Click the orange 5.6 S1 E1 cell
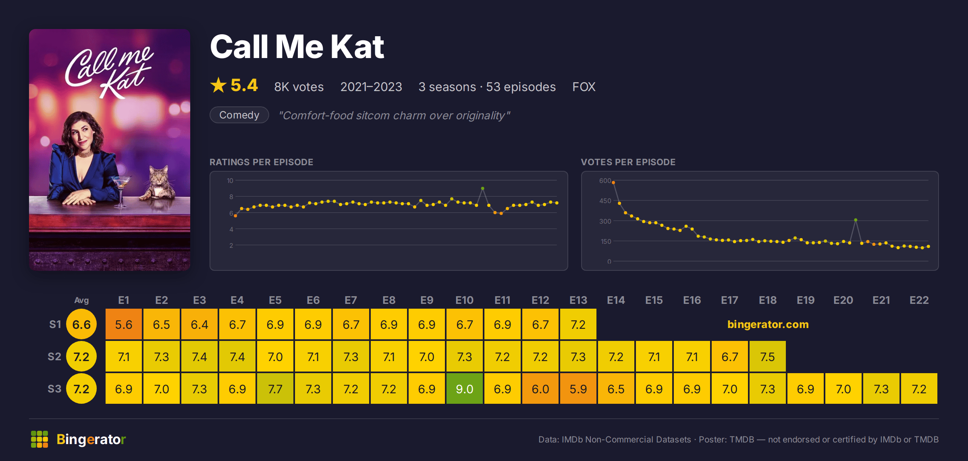The width and height of the screenshot is (968, 461). (x=124, y=324)
